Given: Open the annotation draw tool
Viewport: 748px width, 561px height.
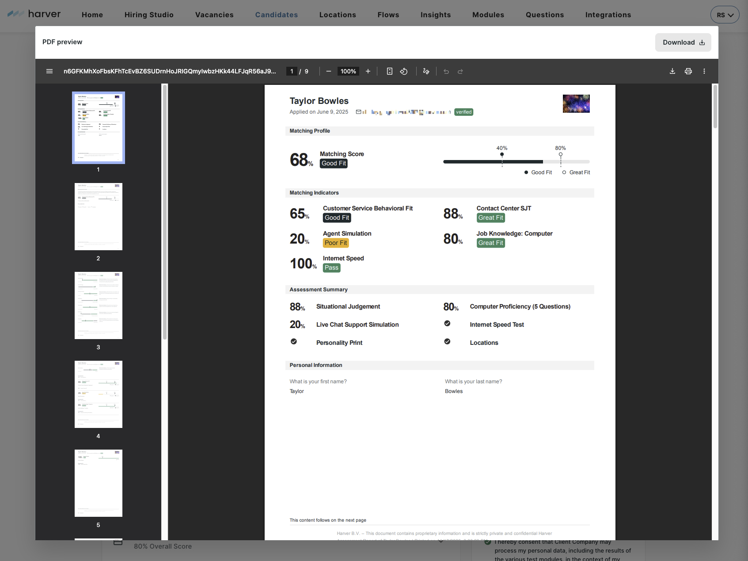Looking at the screenshot, I should (x=426, y=71).
